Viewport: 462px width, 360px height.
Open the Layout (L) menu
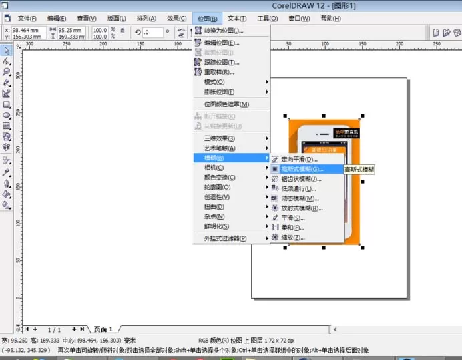click(x=116, y=18)
